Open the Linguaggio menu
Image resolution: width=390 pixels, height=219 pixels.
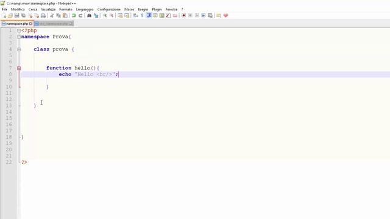coord(85,9)
